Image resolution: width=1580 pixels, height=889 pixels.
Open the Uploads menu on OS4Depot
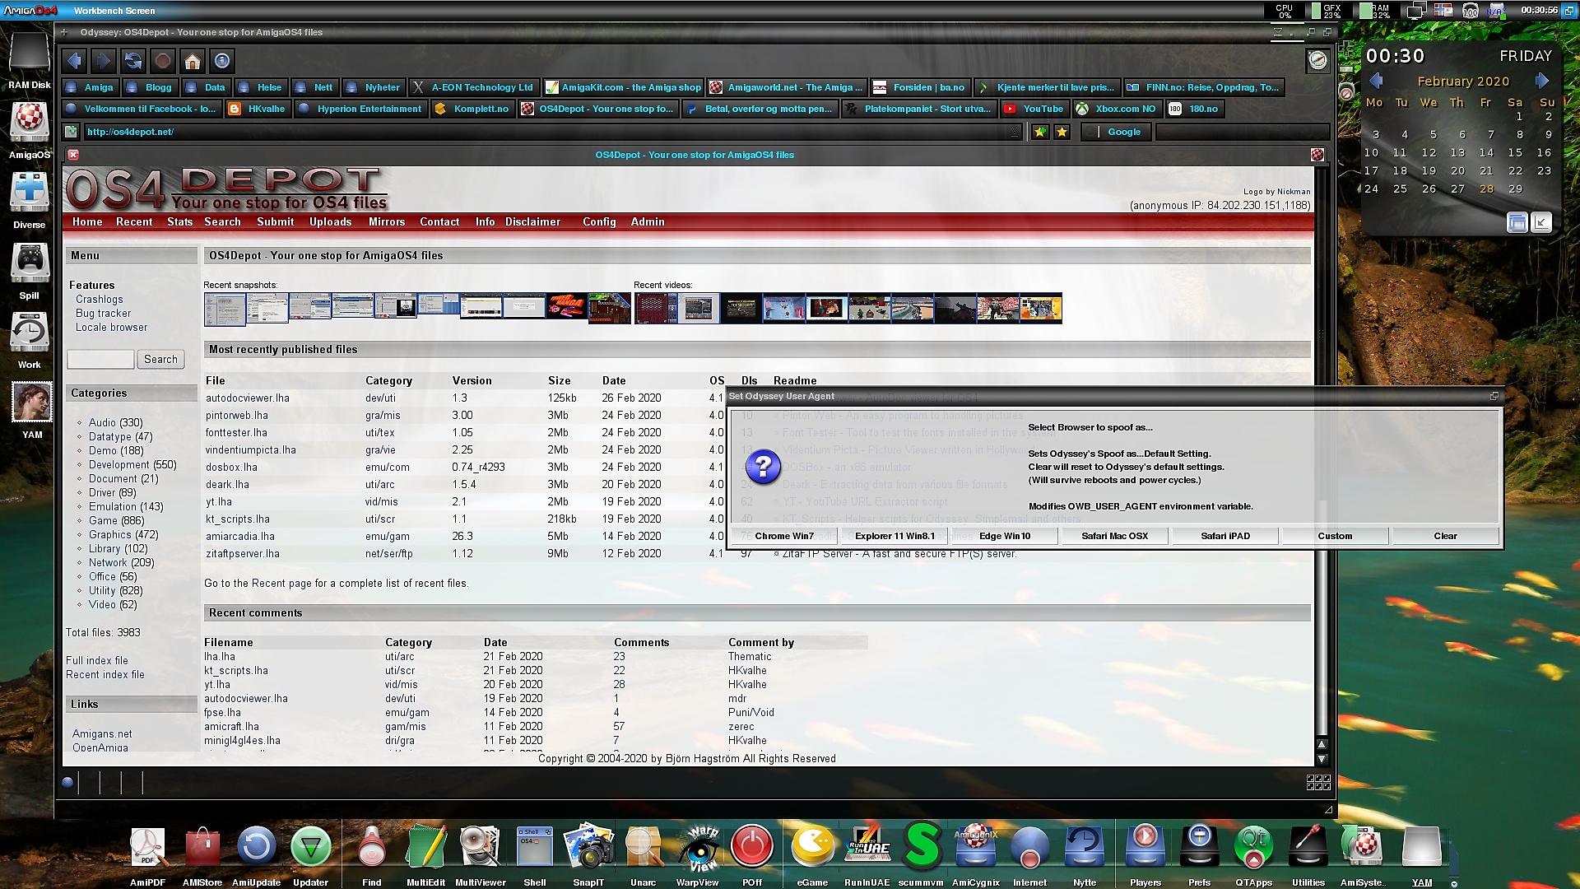click(330, 222)
